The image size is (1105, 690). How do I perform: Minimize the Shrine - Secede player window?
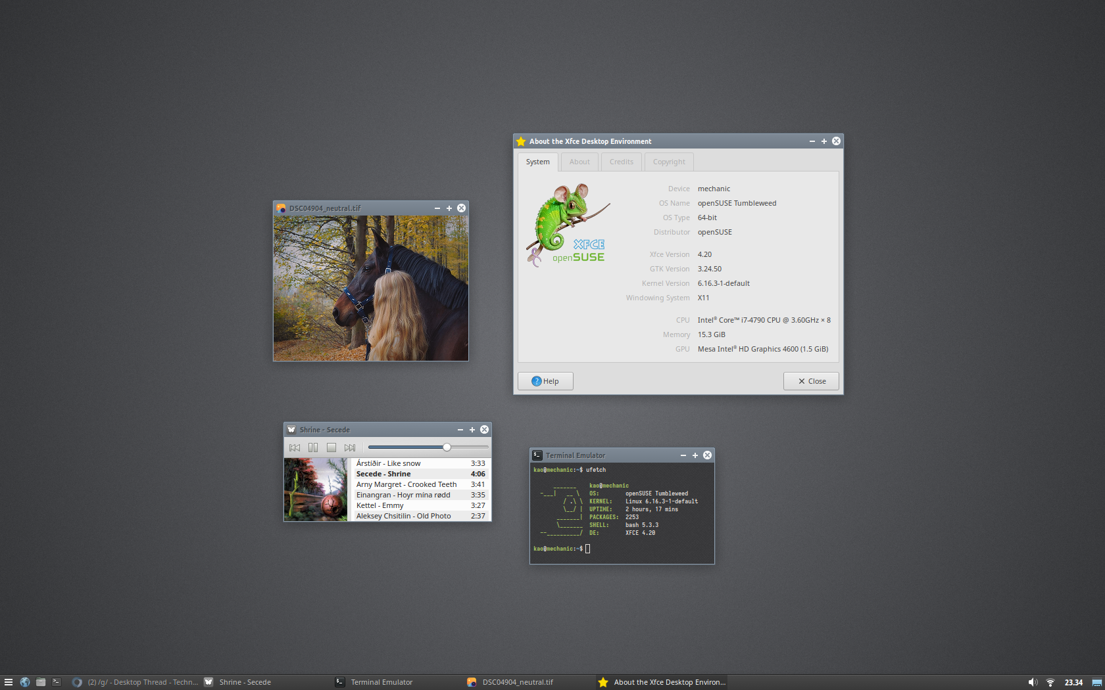[460, 430]
